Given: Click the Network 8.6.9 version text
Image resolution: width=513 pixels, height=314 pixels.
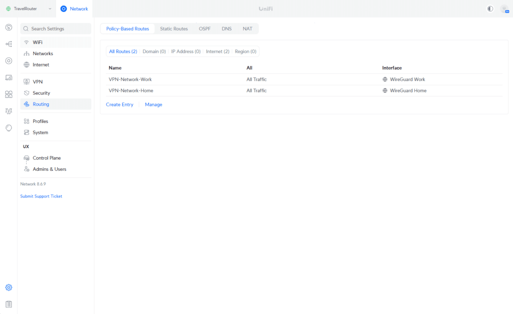Looking at the screenshot, I should 33,184.
